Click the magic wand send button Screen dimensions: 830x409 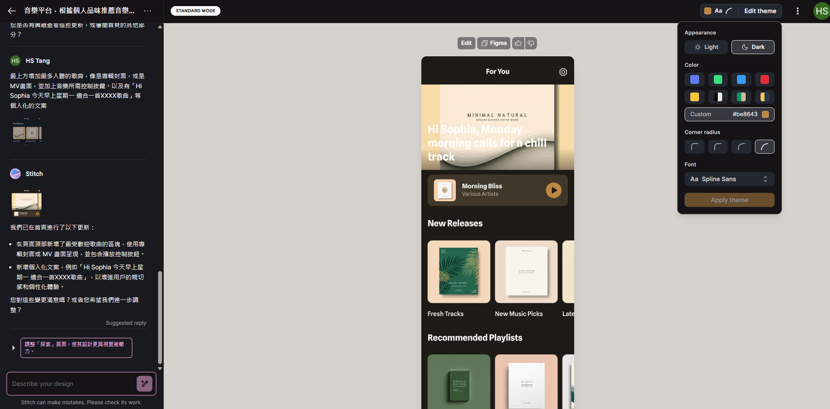coord(145,384)
